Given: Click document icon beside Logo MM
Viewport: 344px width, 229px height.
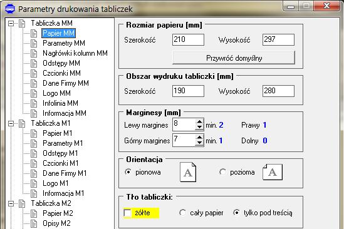Looking at the screenshot, I should click(34, 94).
